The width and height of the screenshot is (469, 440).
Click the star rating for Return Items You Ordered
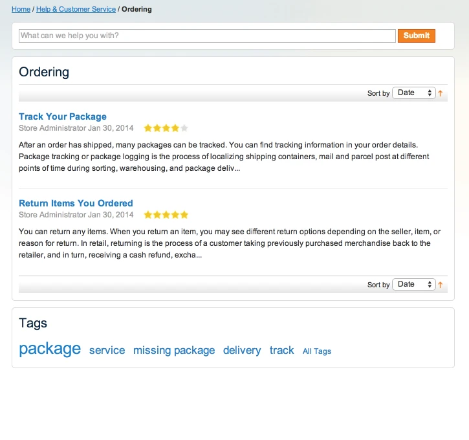166,215
